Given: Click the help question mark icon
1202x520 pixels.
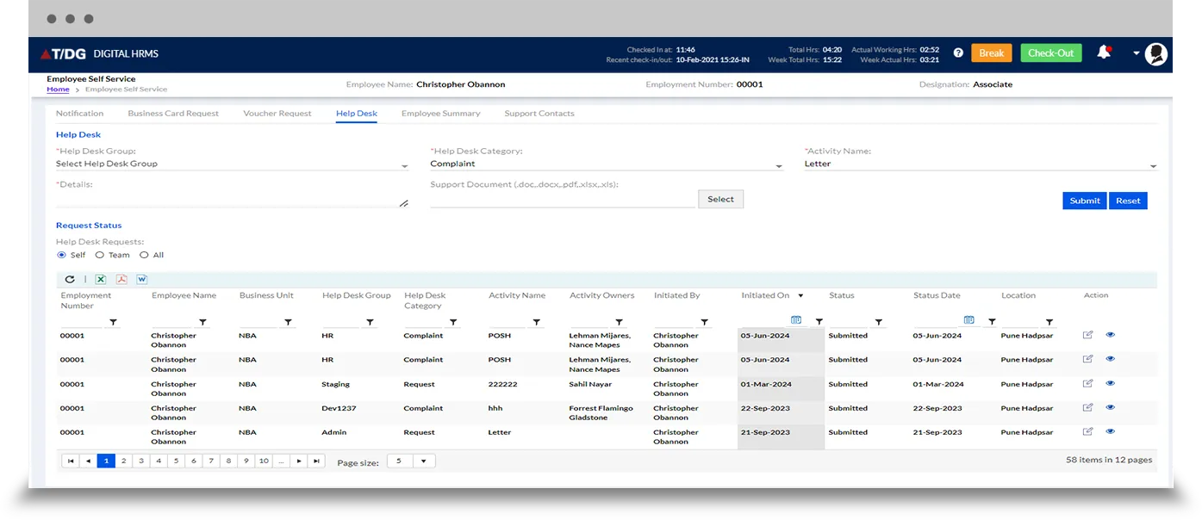Looking at the screenshot, I should pyautogui.click(x=958, y=53).
